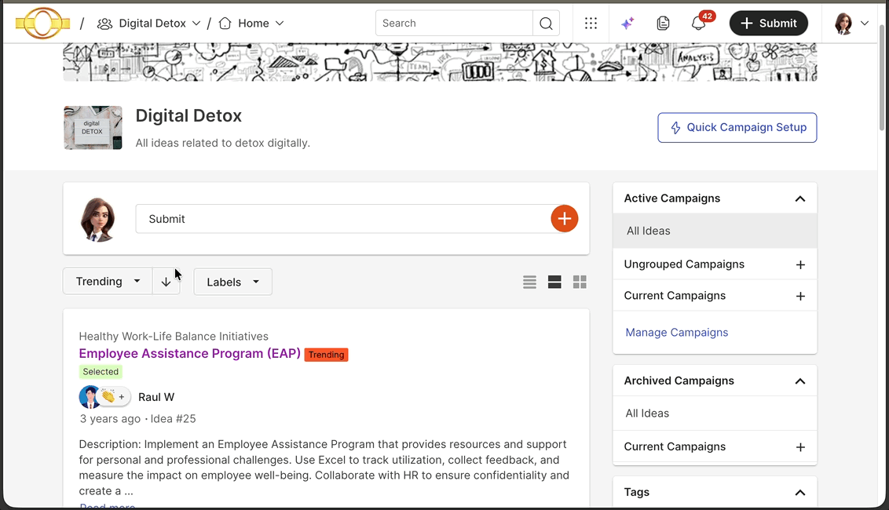Expand Ungrouped Campaigns section
This screenshot has height=510, width=889.
pos(800,264)
